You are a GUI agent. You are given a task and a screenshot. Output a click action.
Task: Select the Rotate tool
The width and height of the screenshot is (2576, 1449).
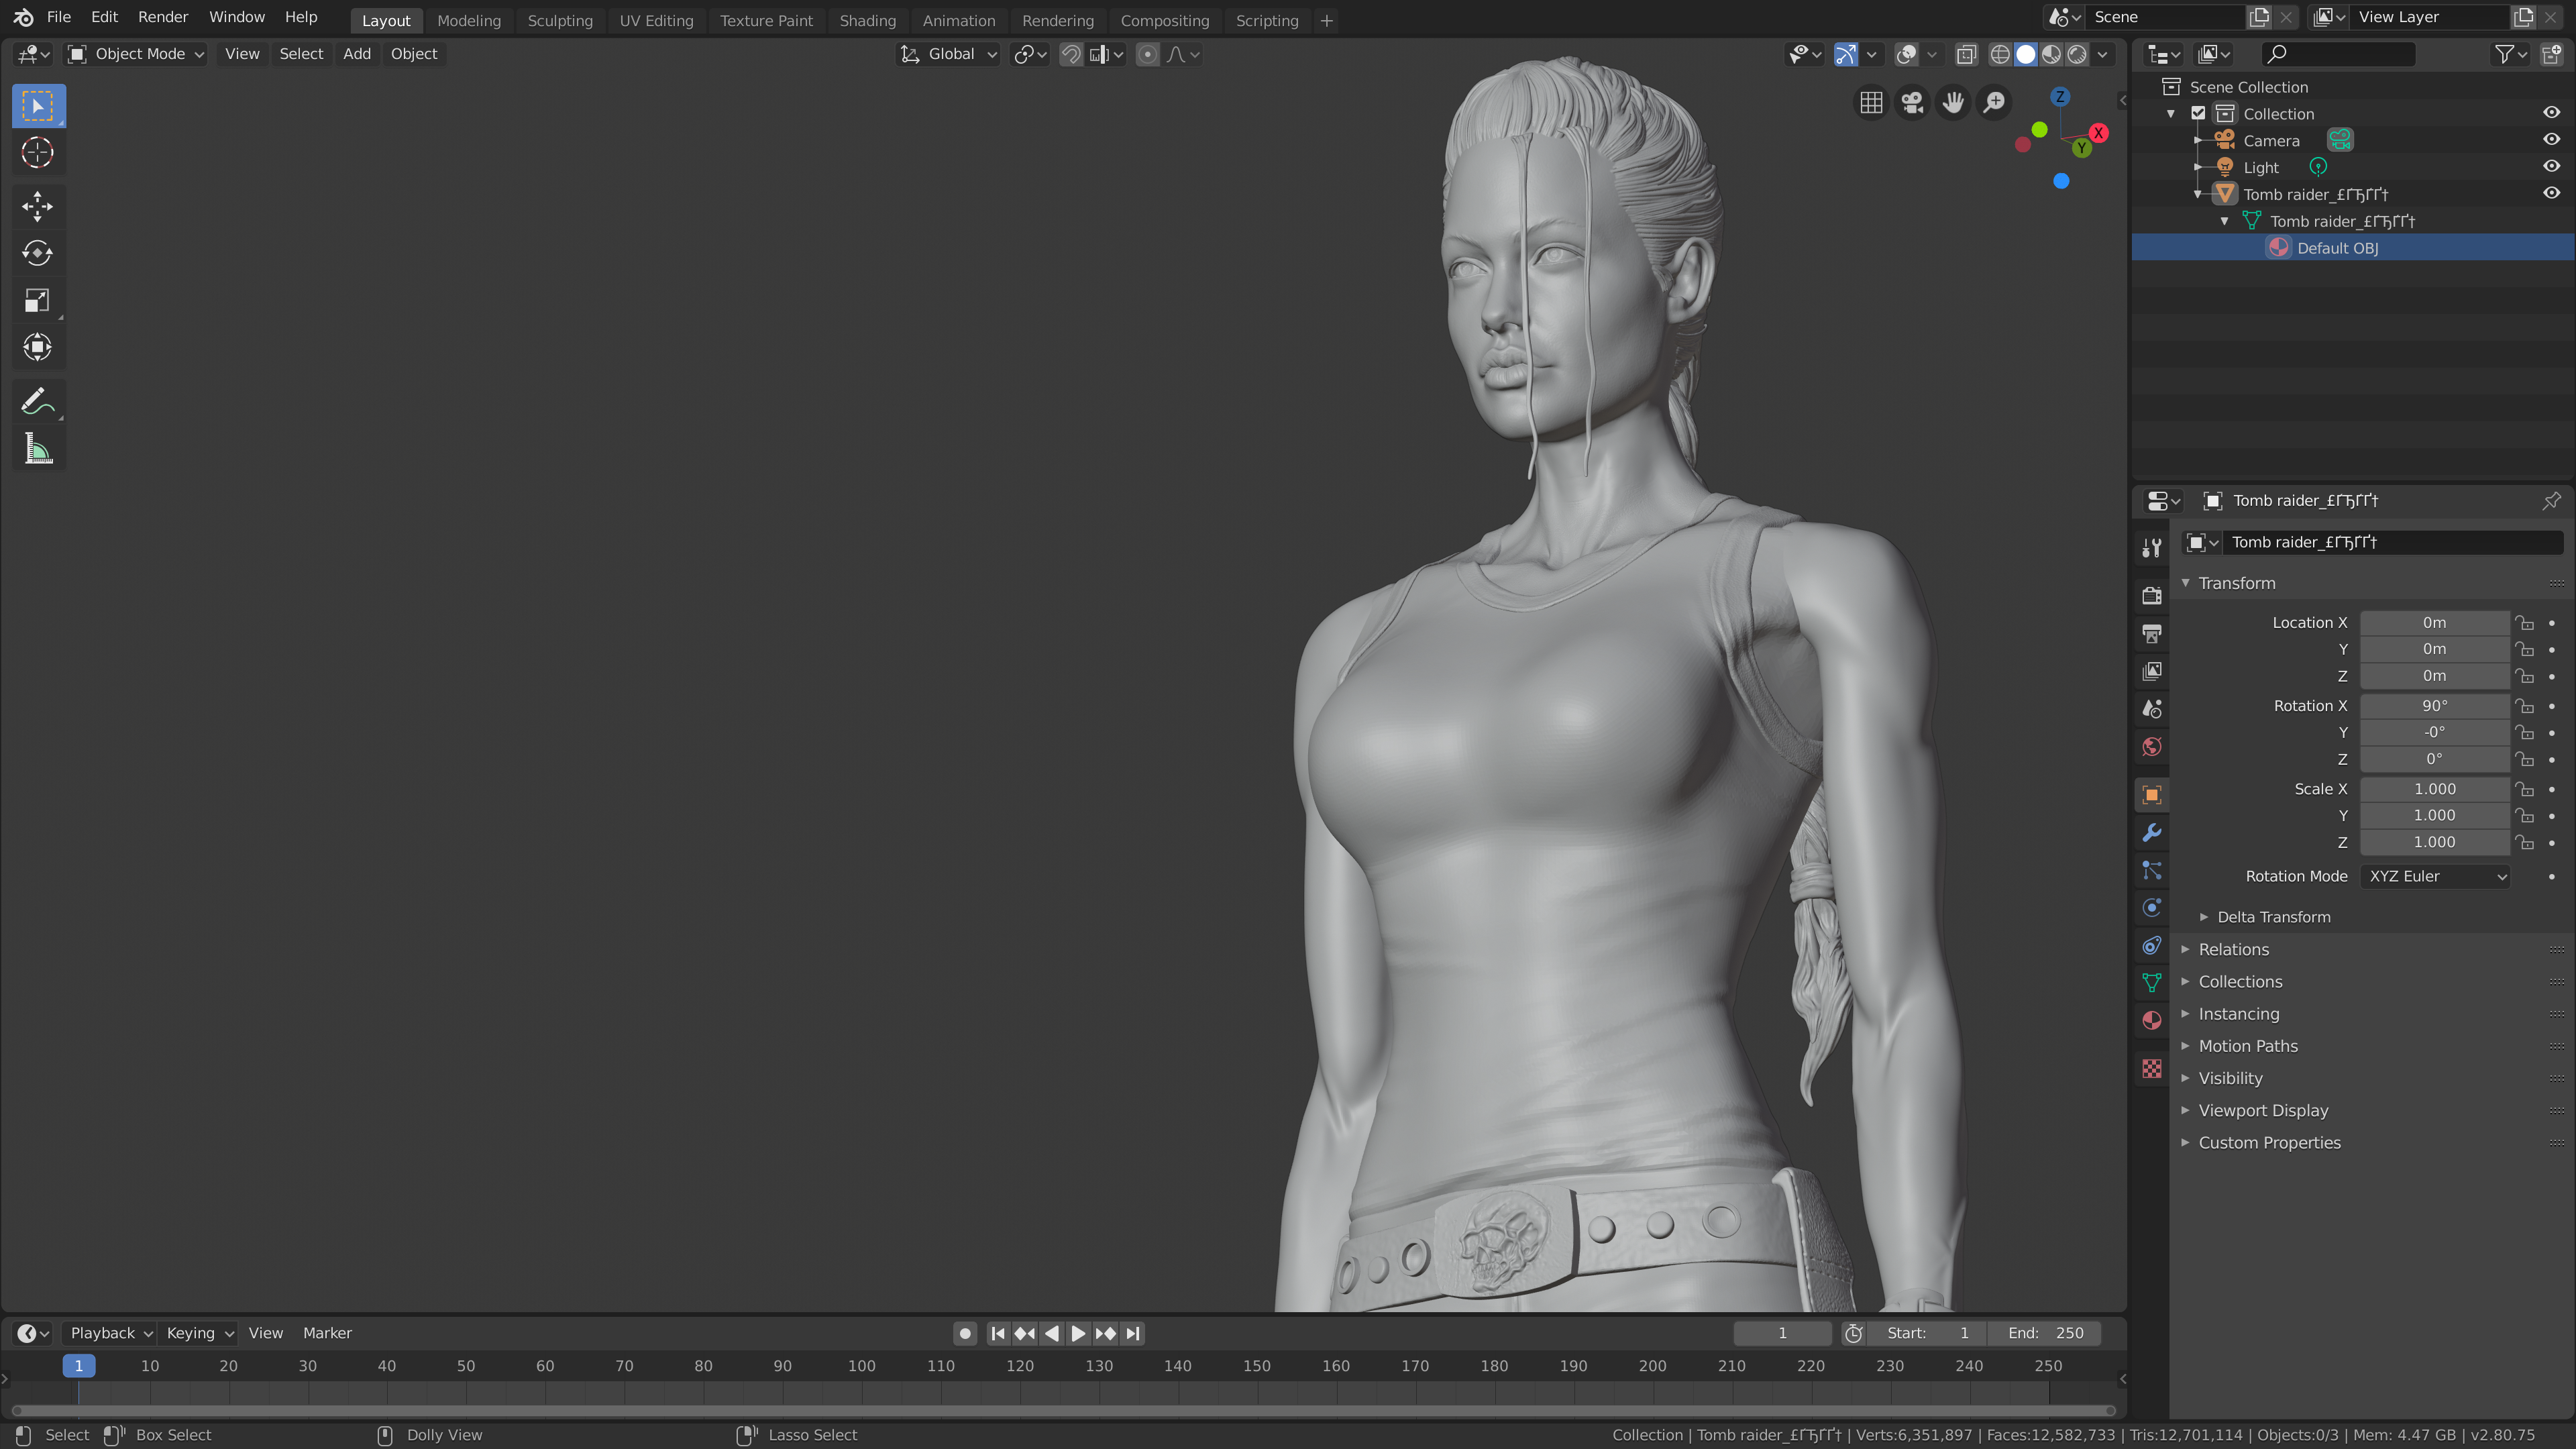(37, 253)
